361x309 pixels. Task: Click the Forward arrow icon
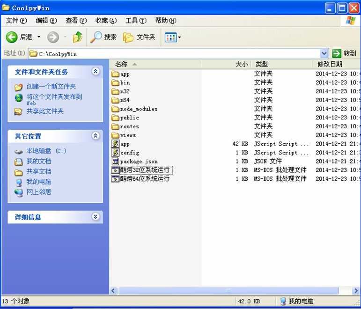tap(53, 37)
